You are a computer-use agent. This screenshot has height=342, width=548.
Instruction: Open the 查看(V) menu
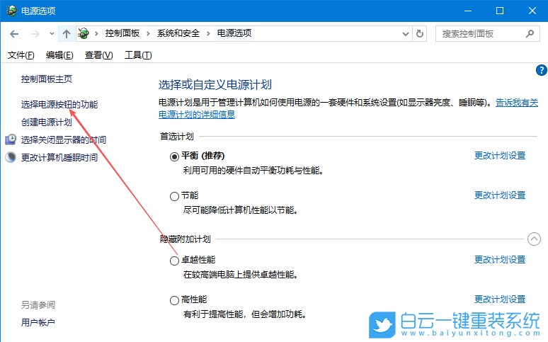(x=98, y=55)
